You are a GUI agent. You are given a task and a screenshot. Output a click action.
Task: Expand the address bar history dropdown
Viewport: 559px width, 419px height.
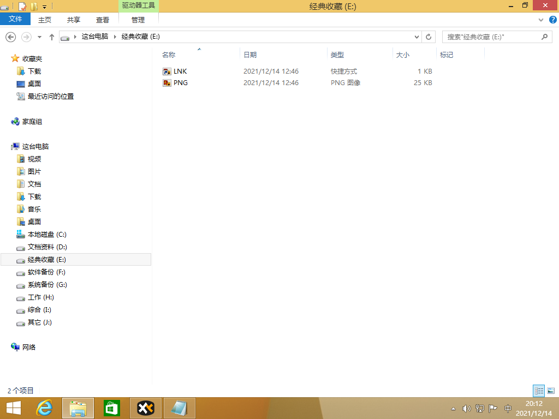(x=417, y=37)
